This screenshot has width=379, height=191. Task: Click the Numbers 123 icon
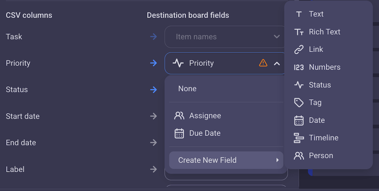coord(299,67)
